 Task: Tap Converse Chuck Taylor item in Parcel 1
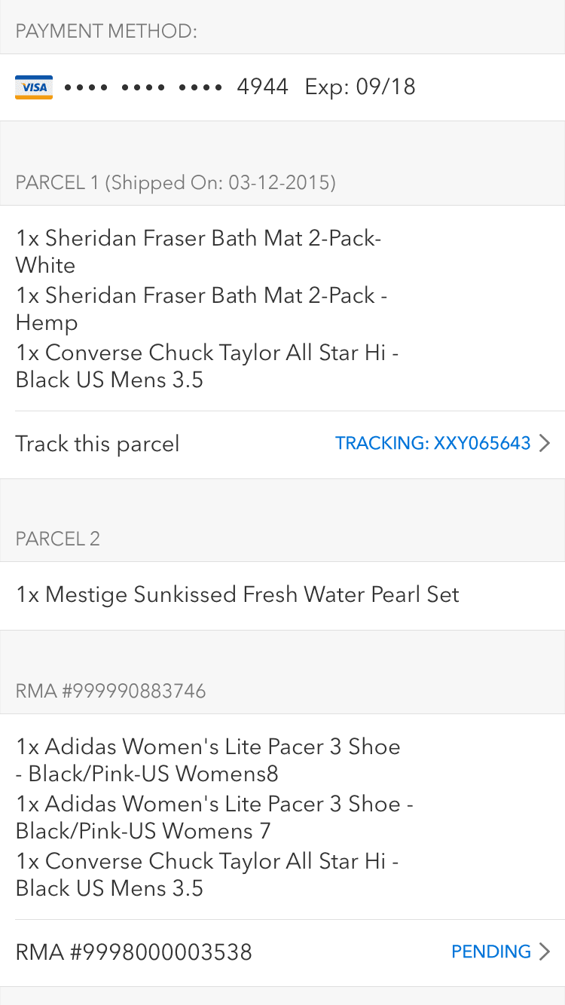[x=206, y=366]
